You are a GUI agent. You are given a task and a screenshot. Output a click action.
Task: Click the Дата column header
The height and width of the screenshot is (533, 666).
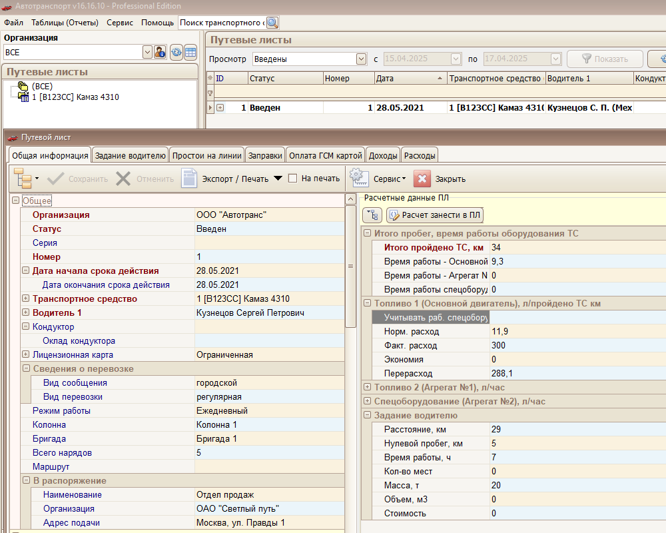pos(410,78)
